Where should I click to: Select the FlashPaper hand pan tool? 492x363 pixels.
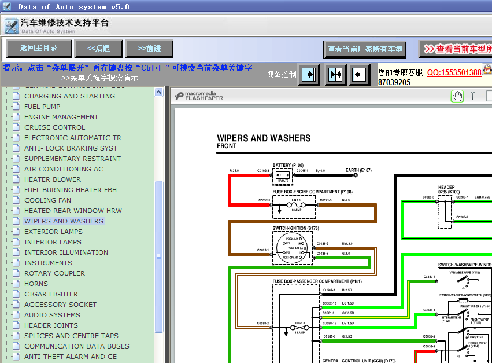457,96
